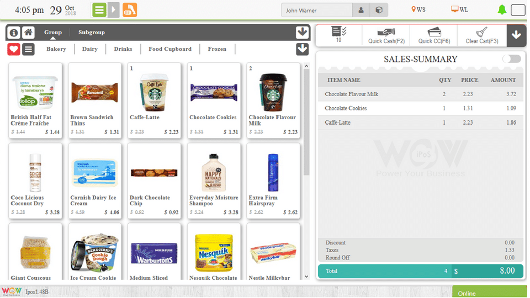Viewport: 530px width, 298px height.
Task: Expand the cart action bar down arrow
Action: pyautogui.click(x=516, y=35)
